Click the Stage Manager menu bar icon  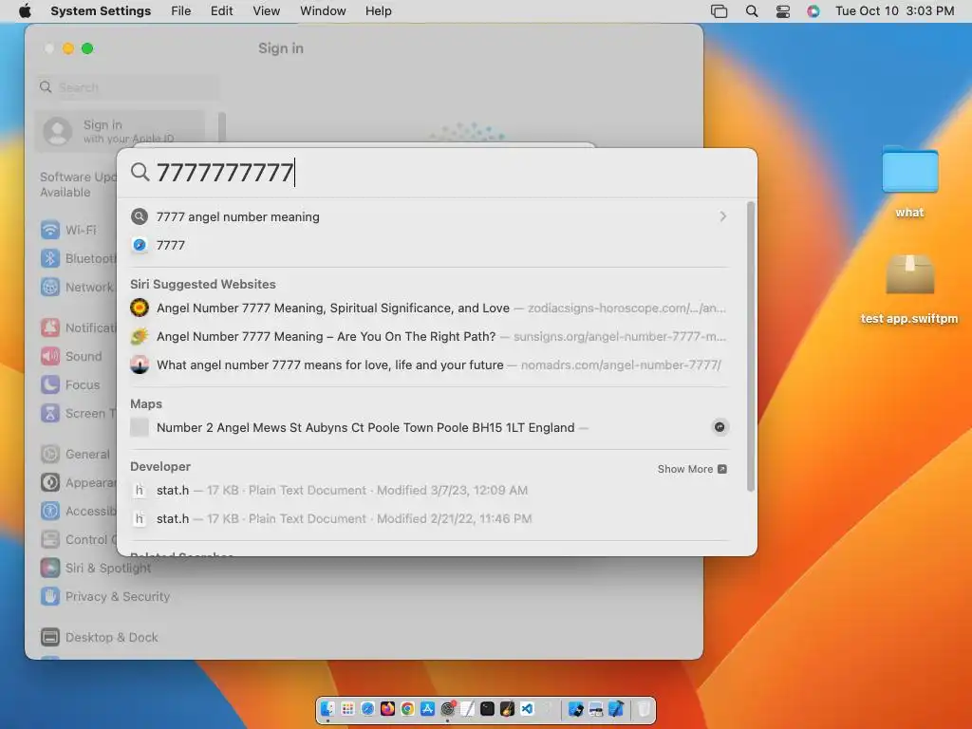[x=720, y=11]
